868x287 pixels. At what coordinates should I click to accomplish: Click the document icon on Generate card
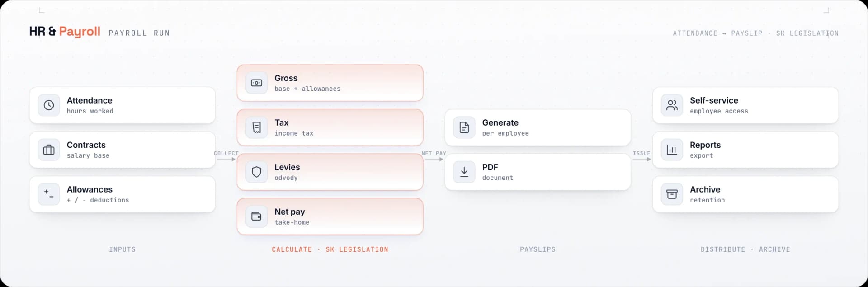pyautogui.click(x=464, y=127)
